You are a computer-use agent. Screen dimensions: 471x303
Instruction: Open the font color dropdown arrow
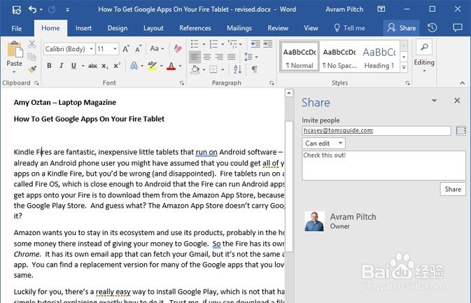pyautogui.click(x=181, y=66)
